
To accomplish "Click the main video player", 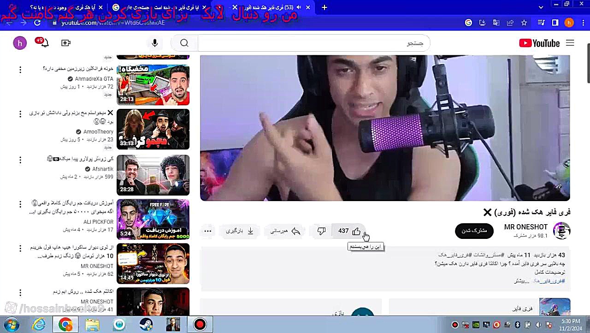I will pyautogui.click(x=385, y=128).
